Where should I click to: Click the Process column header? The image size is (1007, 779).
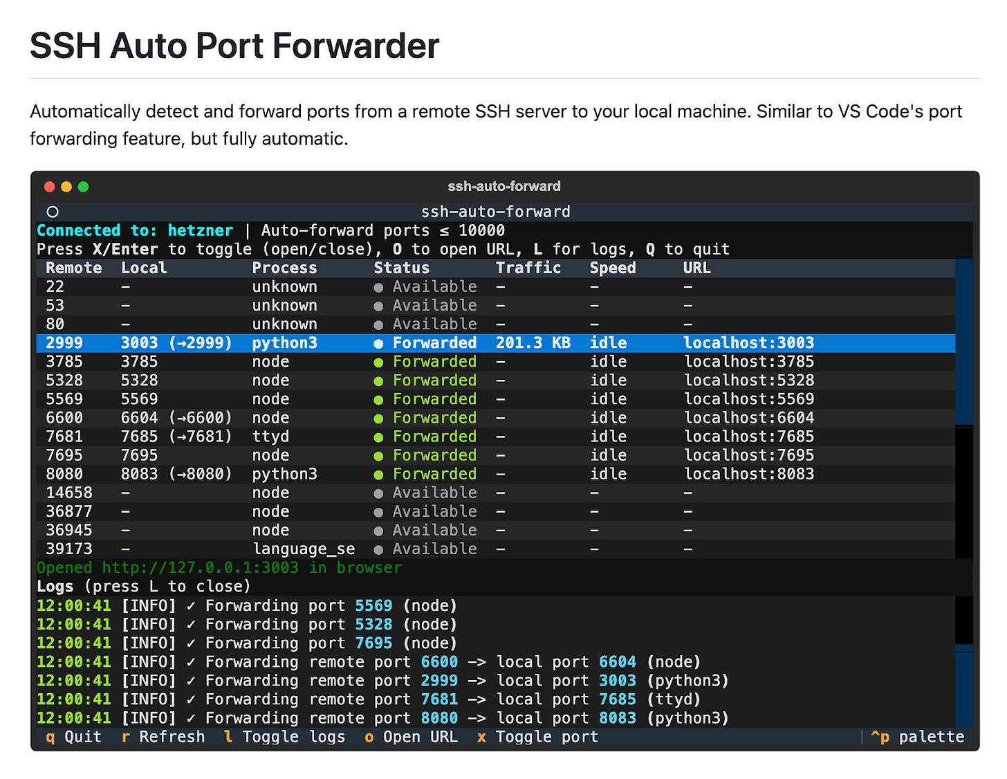[x=284, y=268]
